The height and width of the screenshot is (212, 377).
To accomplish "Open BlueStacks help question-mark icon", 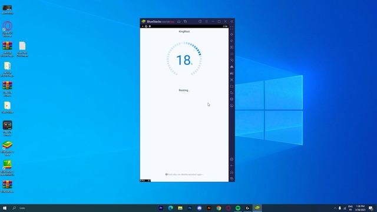I will tap(200, 21).
